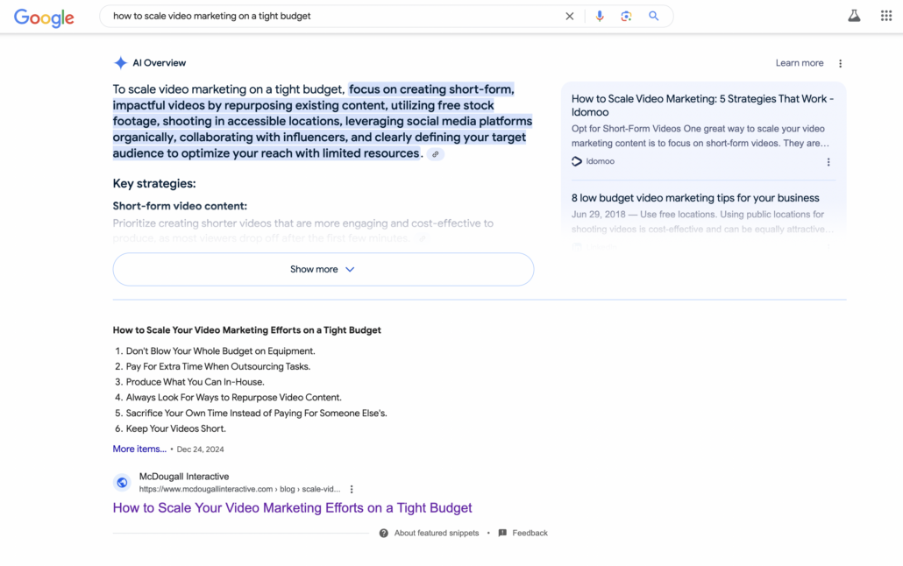Clear the search query text
This screenshot has height=566, width=903.
[x=570, y=16]
